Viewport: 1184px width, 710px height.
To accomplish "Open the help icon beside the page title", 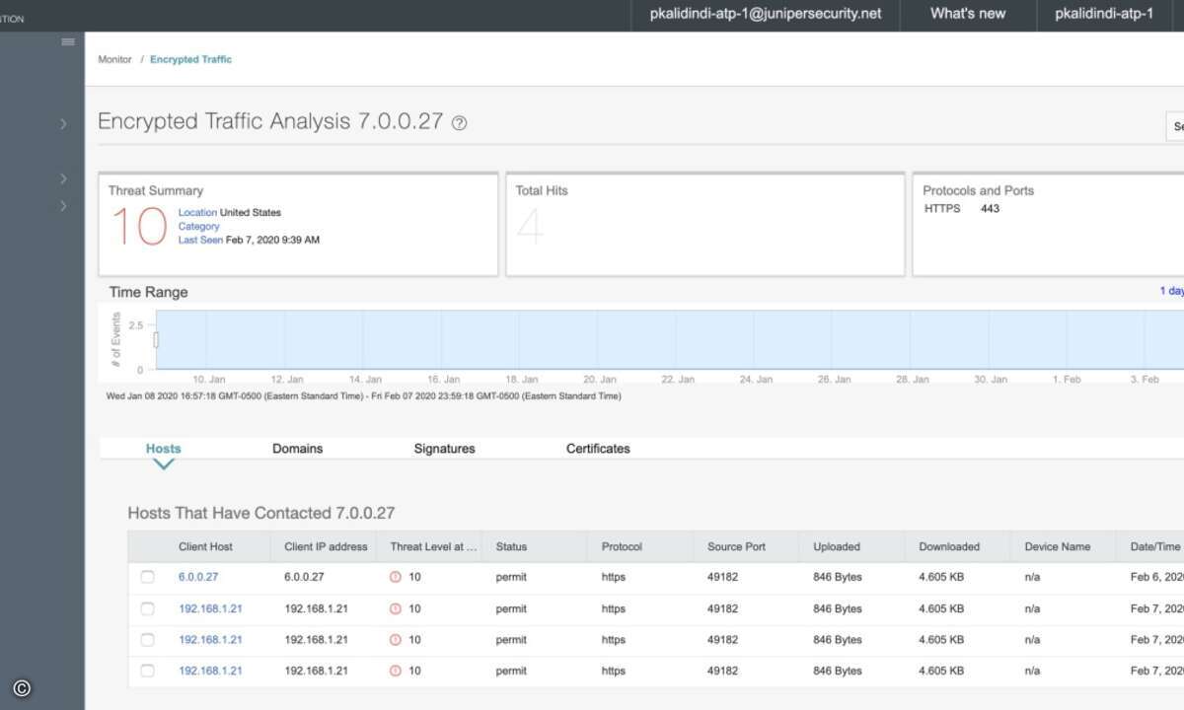I will click(459, 123).
